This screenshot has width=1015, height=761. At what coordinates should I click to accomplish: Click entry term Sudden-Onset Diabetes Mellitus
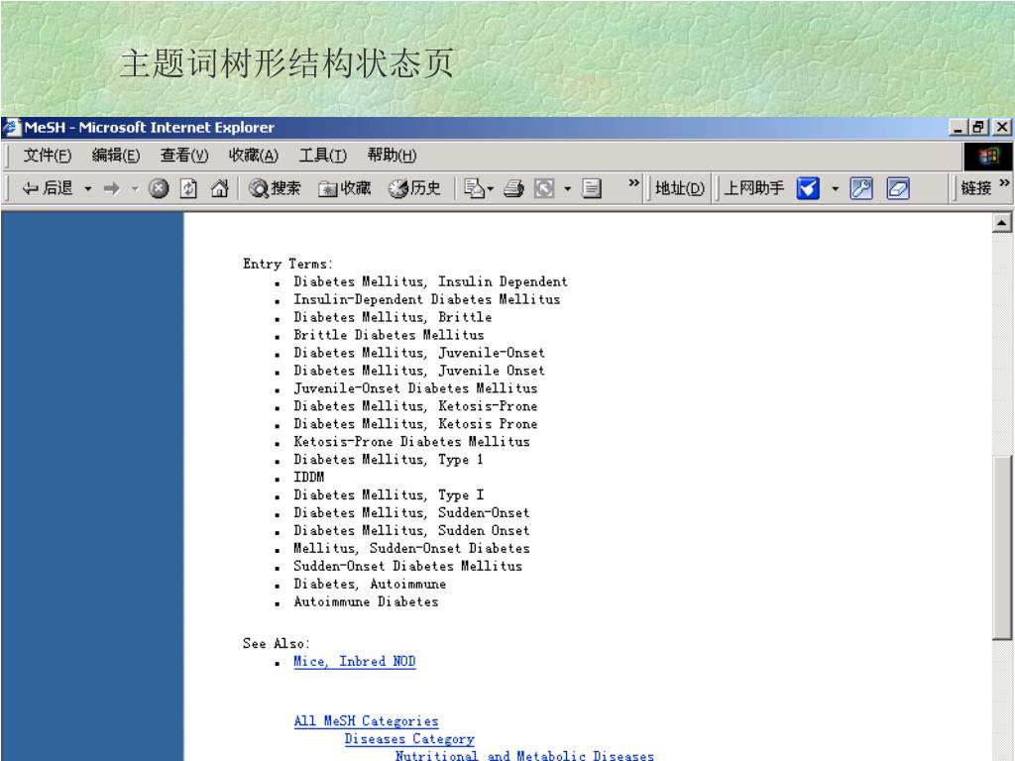point(407,566)
